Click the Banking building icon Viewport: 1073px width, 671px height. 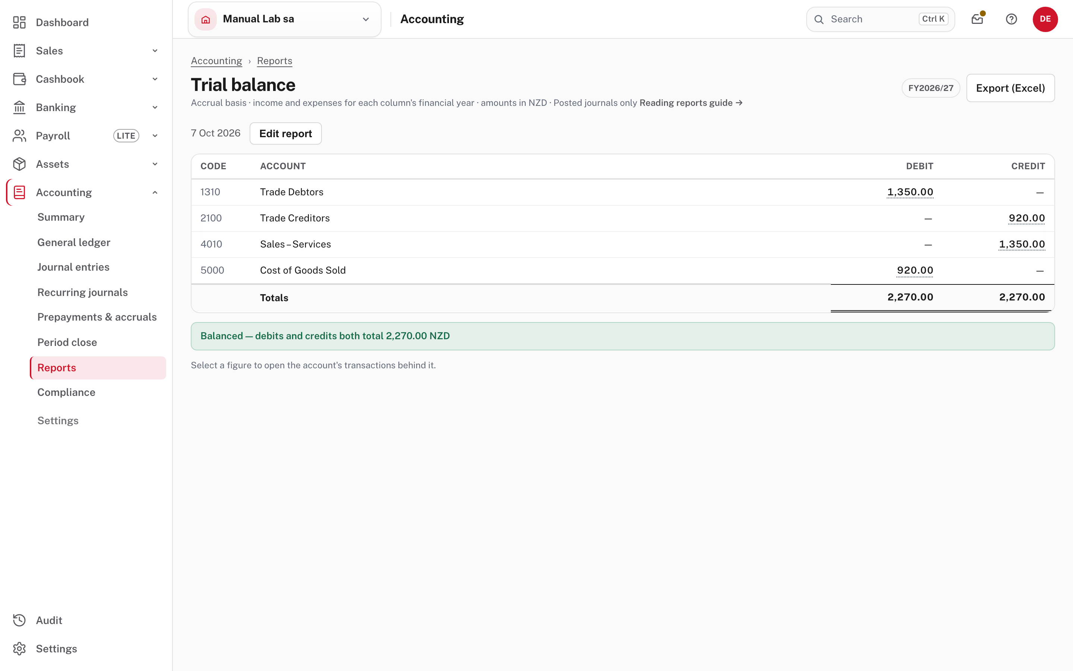(19, 107)
